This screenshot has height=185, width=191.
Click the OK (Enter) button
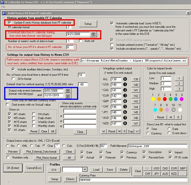(x=13, y=168)
